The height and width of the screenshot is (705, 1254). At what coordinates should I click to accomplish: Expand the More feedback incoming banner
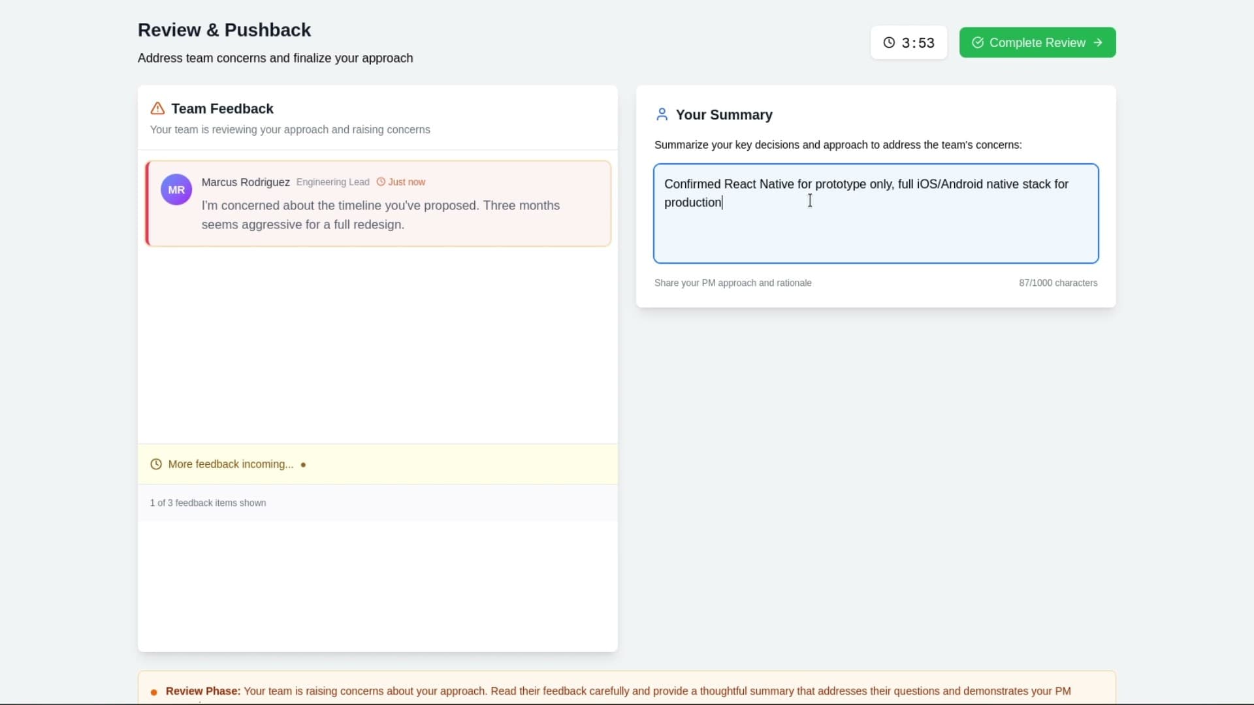(377, 464)
